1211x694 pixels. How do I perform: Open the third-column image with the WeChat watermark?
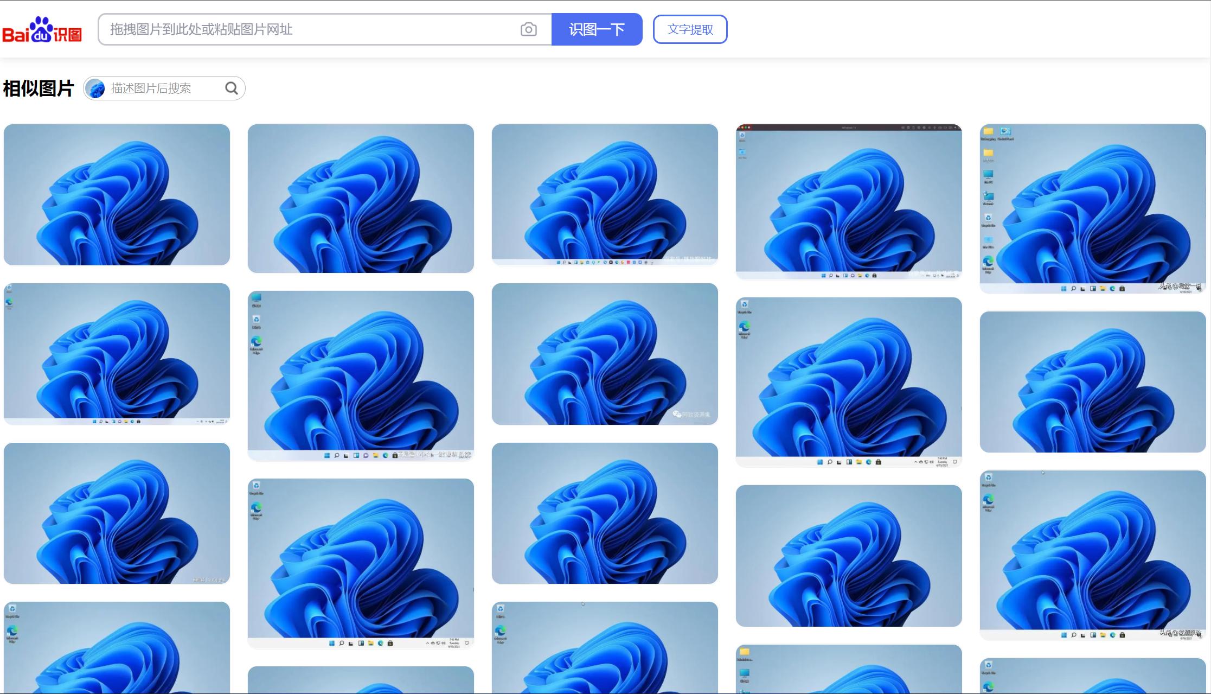click(x=605, y=354)
